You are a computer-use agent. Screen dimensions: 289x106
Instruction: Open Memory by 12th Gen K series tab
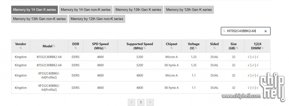189,10
